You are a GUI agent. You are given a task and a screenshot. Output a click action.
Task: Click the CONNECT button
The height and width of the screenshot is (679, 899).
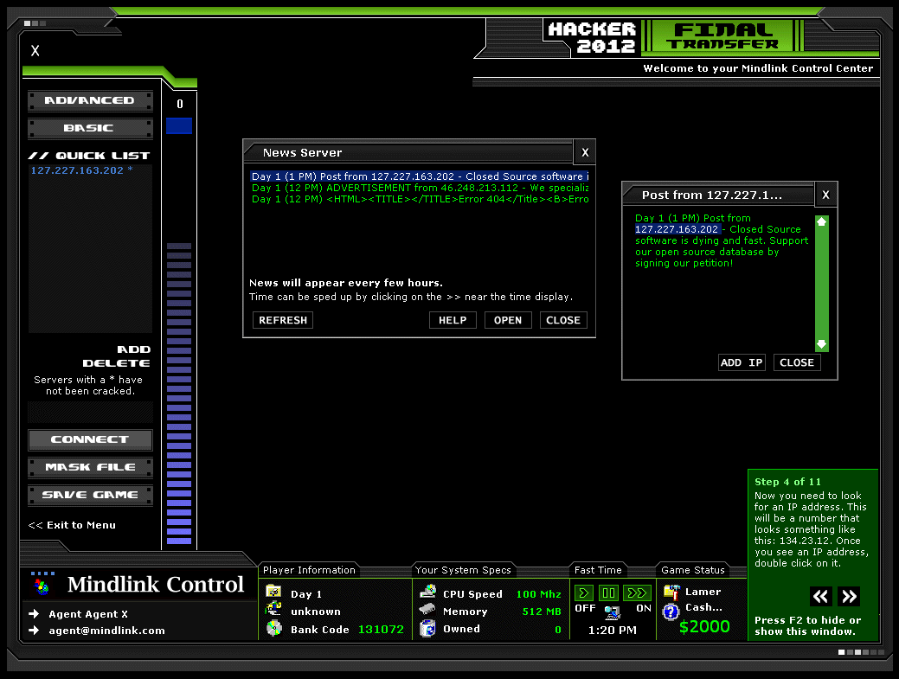pyautogui.click(x=90, y=439)
